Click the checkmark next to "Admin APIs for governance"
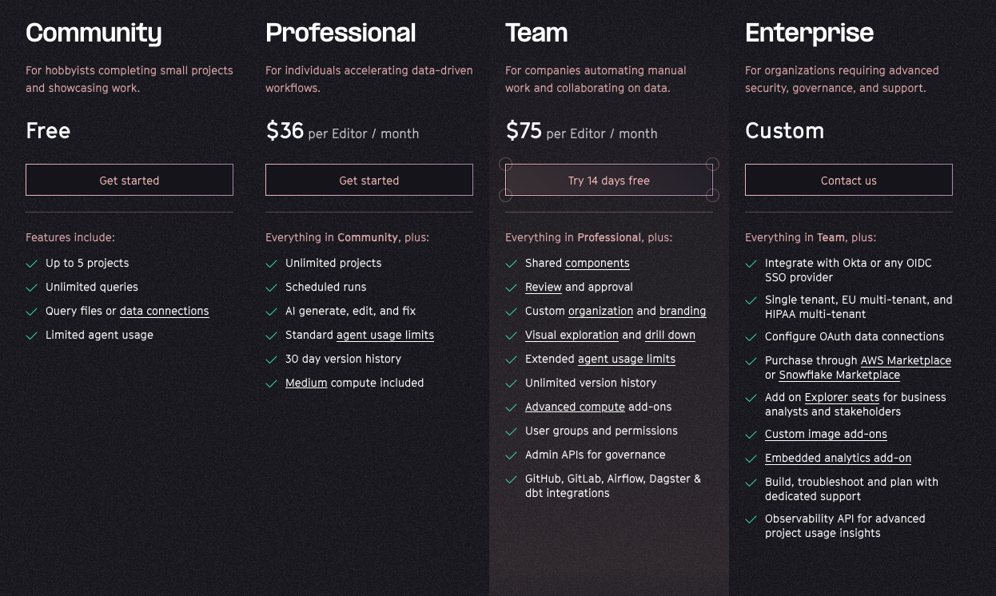The height and width of the screenshot is (596, 996). coord(512,455)
